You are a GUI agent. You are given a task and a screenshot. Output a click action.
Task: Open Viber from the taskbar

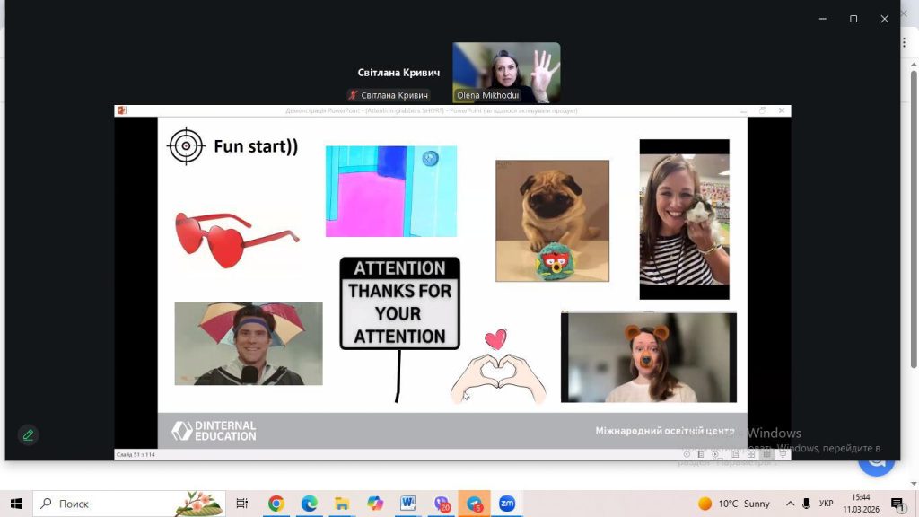tap(442, 504)
